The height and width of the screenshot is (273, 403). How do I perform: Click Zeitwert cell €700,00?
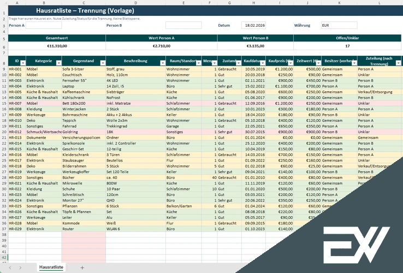tap(307, 86)
